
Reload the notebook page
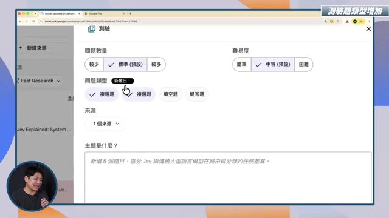click(33, 22)
